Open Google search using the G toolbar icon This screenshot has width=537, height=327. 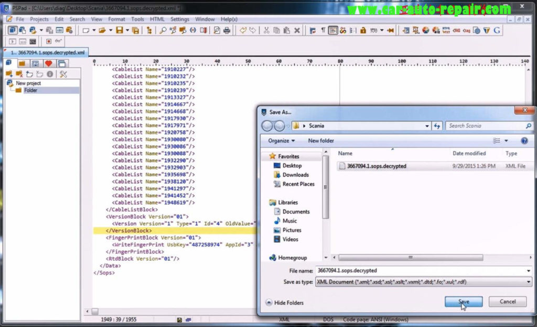tap(497, 30)
